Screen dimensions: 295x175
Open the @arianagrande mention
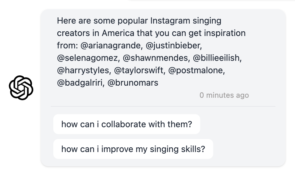coord(110,46)
